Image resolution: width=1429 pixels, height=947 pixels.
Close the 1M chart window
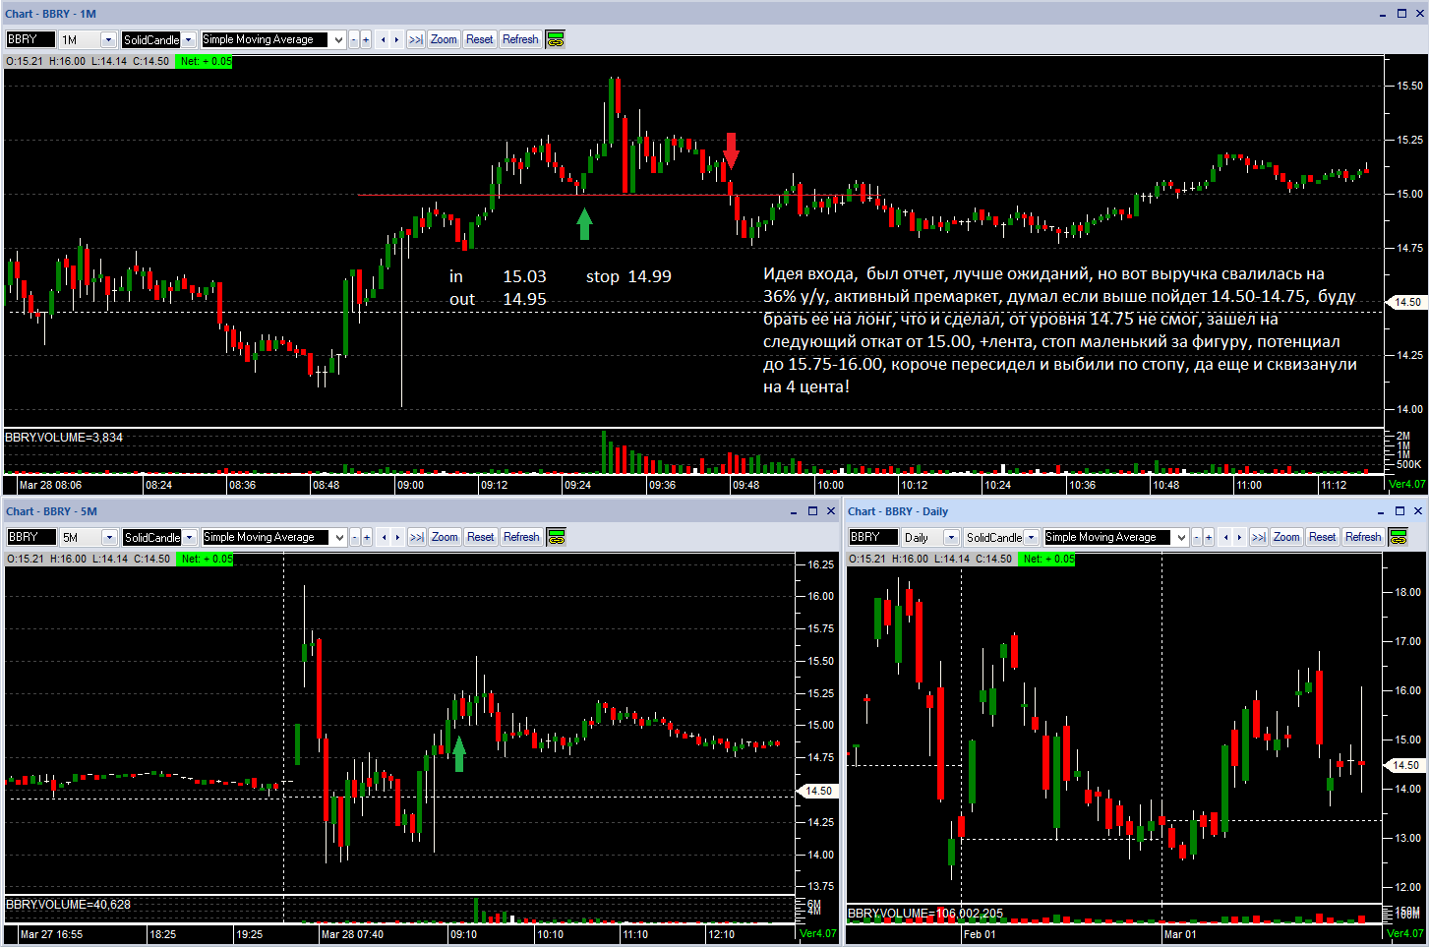pyautogui.click(x=1420, y=14)
